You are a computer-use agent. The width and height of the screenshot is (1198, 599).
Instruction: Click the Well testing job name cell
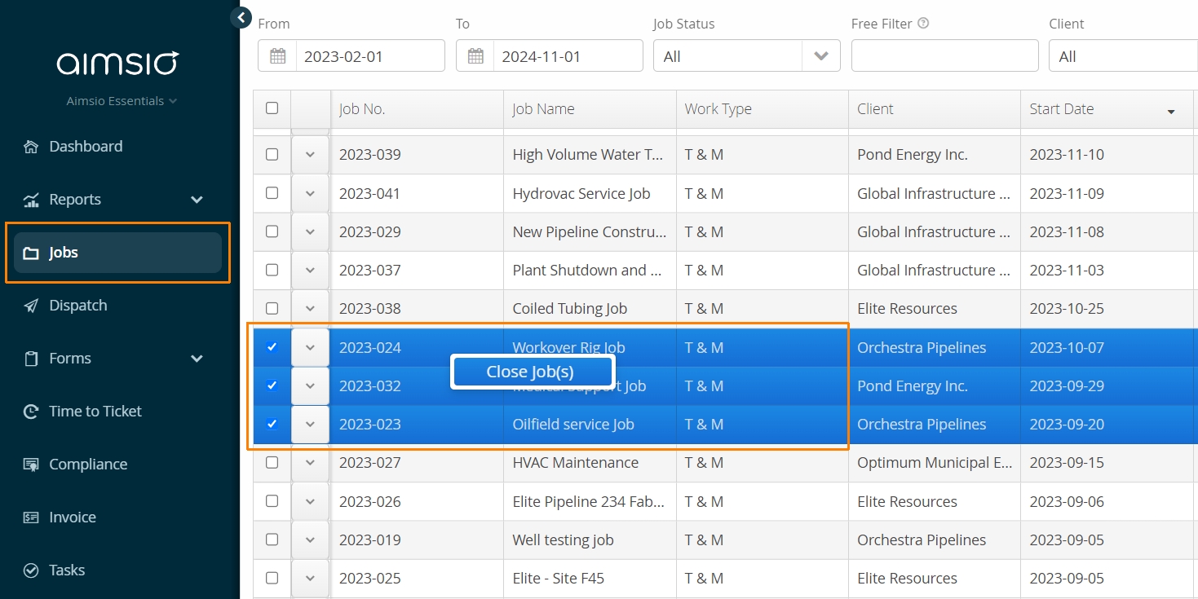point(590,540)
